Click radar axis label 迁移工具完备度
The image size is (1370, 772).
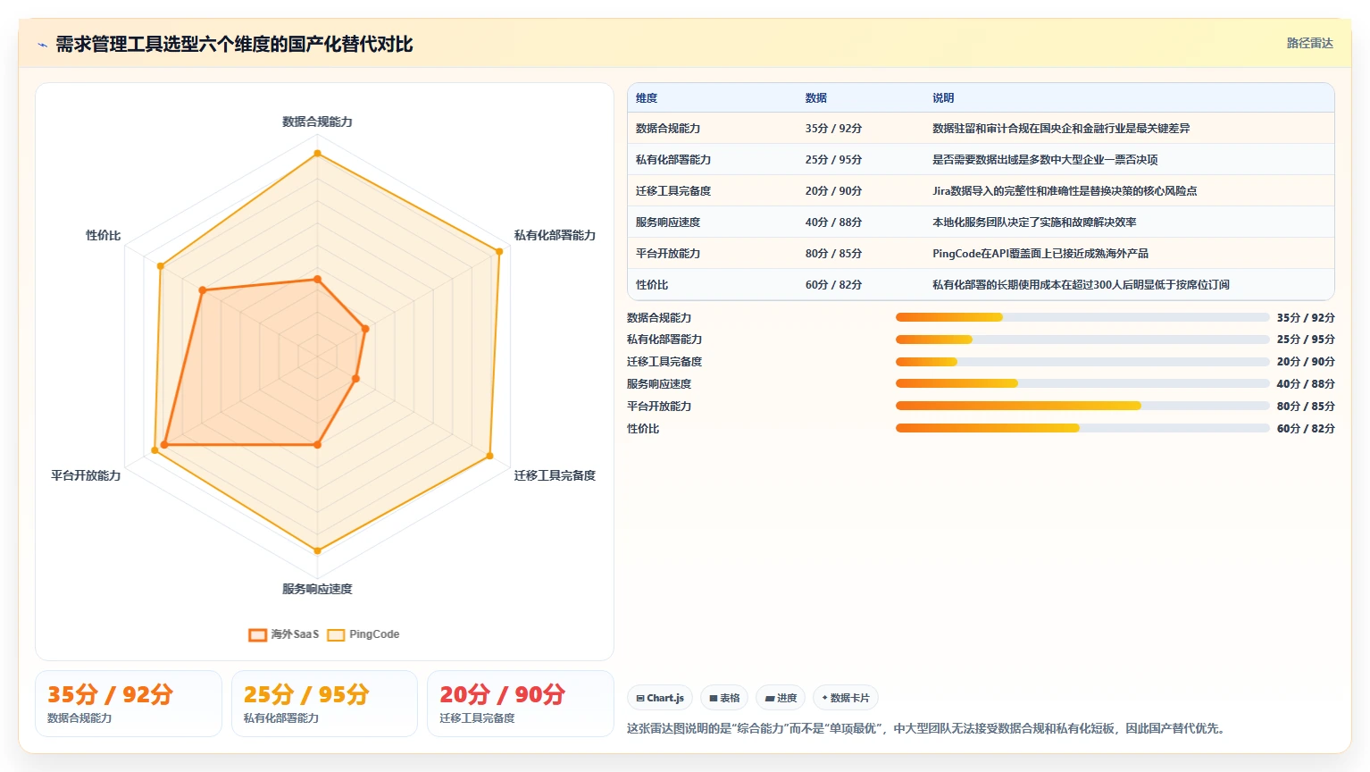[x=555, y=475]
